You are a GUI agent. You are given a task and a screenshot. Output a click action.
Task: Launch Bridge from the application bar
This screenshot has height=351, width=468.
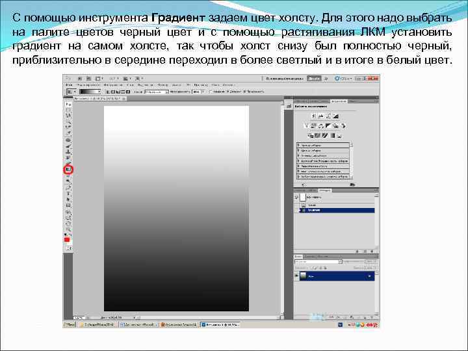click(x=80, y=79)
